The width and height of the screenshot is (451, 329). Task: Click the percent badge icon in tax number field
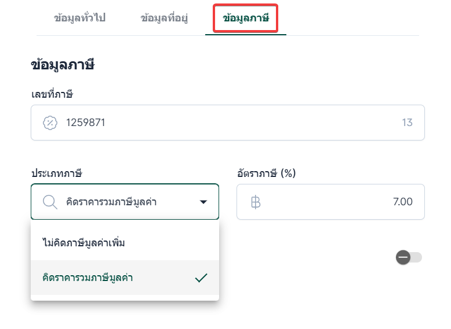50,123
